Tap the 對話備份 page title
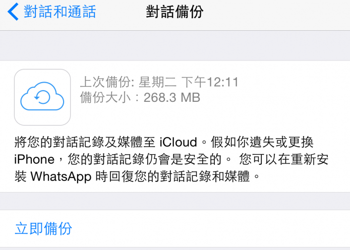Viewport: 350px width, 250px height. click(x=174, y=12)
